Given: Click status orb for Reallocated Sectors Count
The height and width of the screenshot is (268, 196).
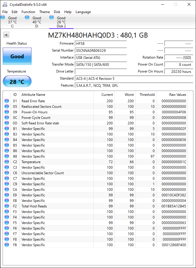Looking at the screenshot, I should (x=7, y=107).
